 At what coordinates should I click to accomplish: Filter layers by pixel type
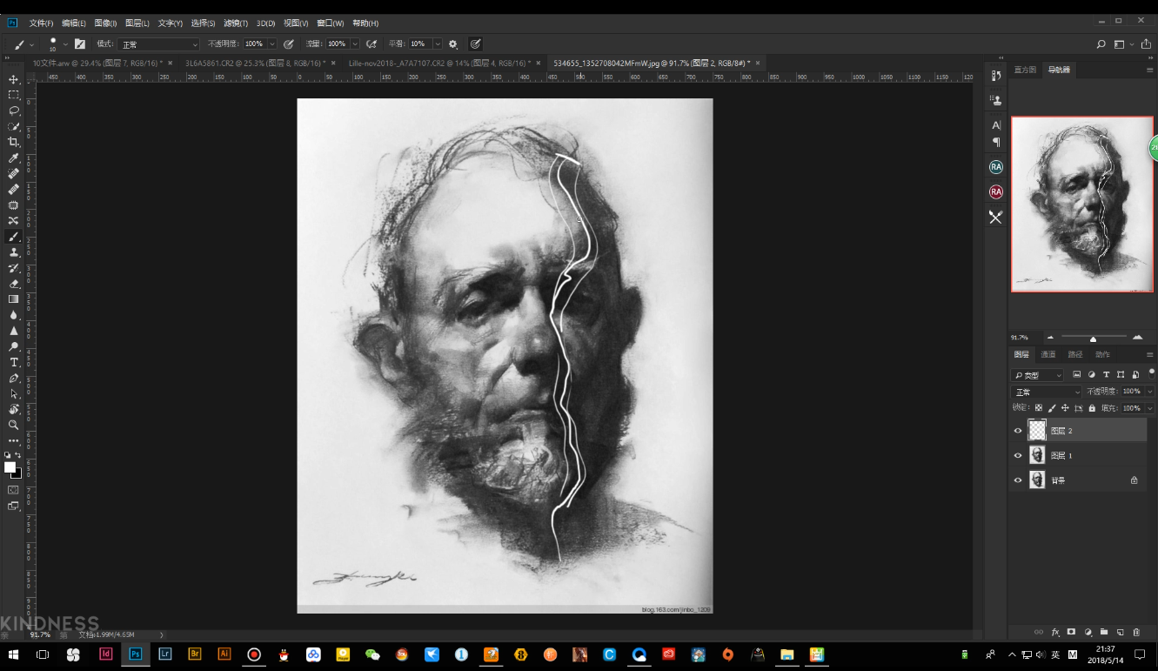click(x=1077, y=374)
